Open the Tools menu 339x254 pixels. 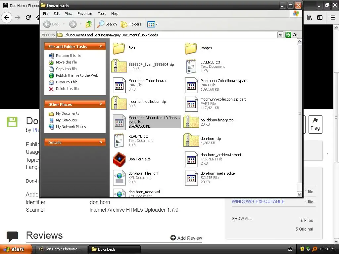(x=102, y=14)
